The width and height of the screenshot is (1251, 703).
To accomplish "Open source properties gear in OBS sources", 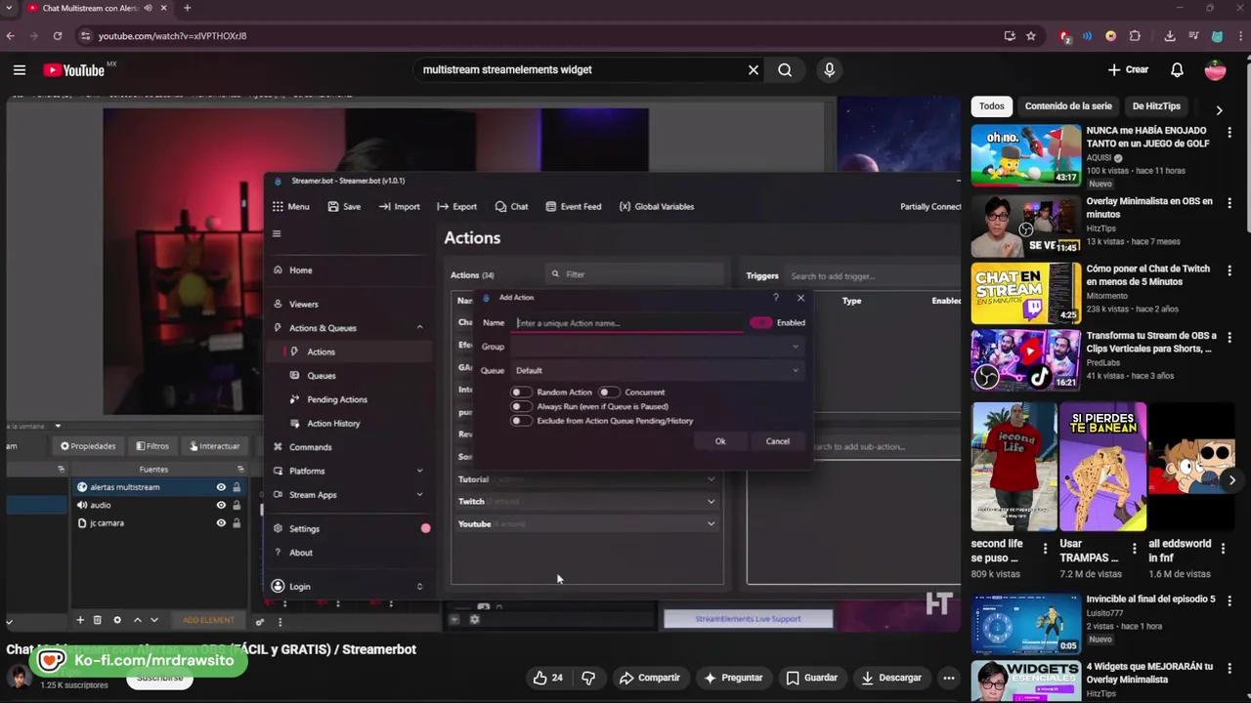I will (117, 620).
